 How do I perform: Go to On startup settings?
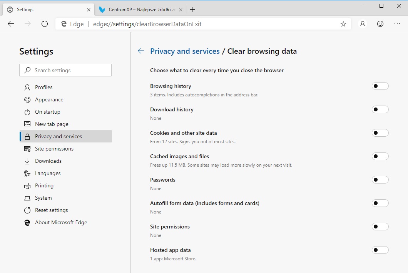click(x=66, y=112)
